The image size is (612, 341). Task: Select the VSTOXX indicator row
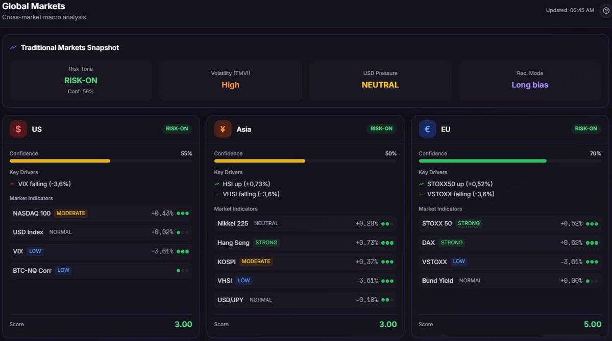[510, 261]
